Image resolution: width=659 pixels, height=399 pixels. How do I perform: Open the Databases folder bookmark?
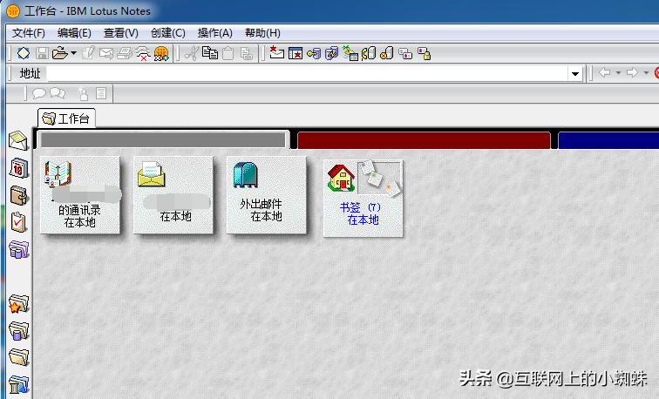[18, 330]
